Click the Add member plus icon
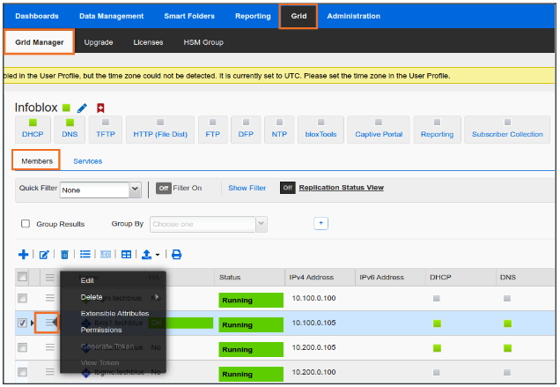560x387 pixels. click(24, 255)
